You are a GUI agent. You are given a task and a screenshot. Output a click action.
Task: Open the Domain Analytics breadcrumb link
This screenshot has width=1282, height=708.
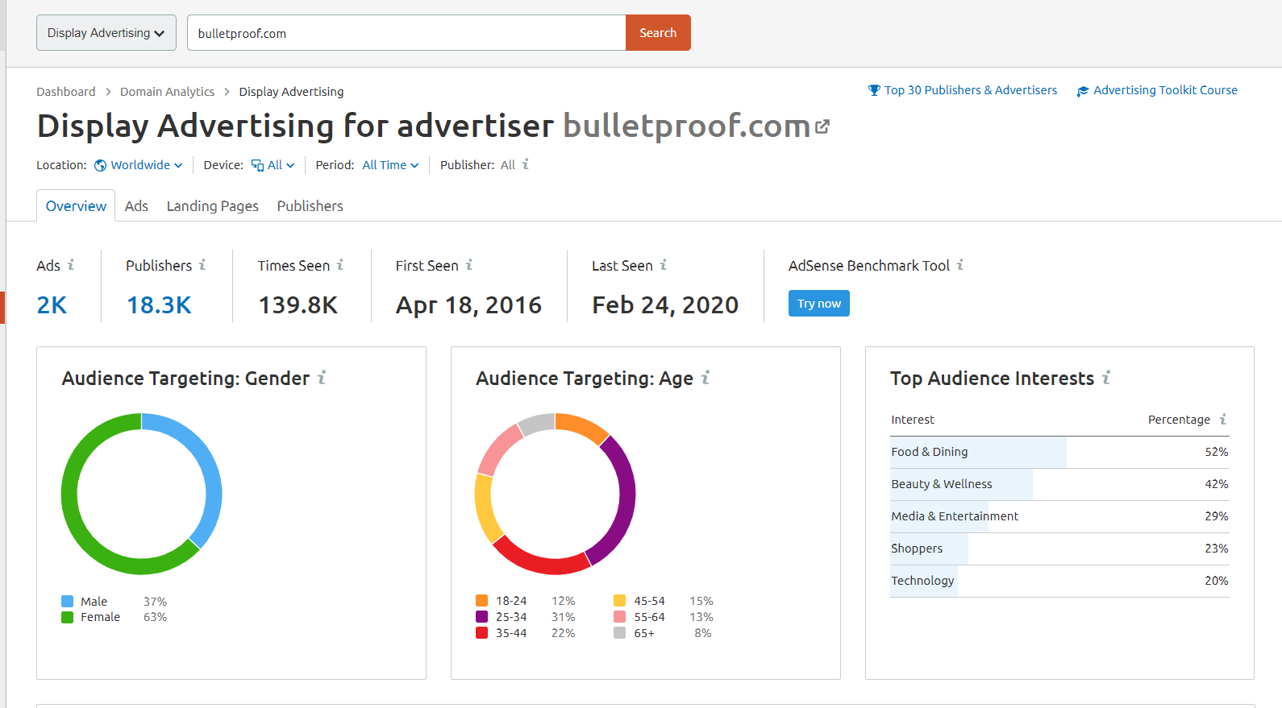pyautogui.click(x=168, y=92)
